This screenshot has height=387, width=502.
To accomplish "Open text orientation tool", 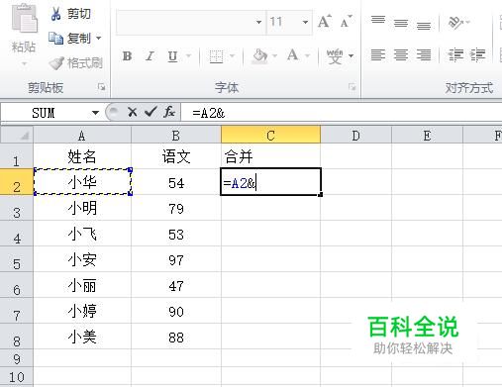I will coord(454,23).
